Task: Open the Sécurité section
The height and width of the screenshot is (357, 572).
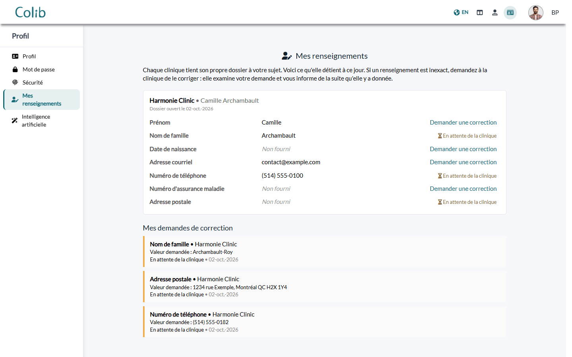Action: [x=42, y=83]
